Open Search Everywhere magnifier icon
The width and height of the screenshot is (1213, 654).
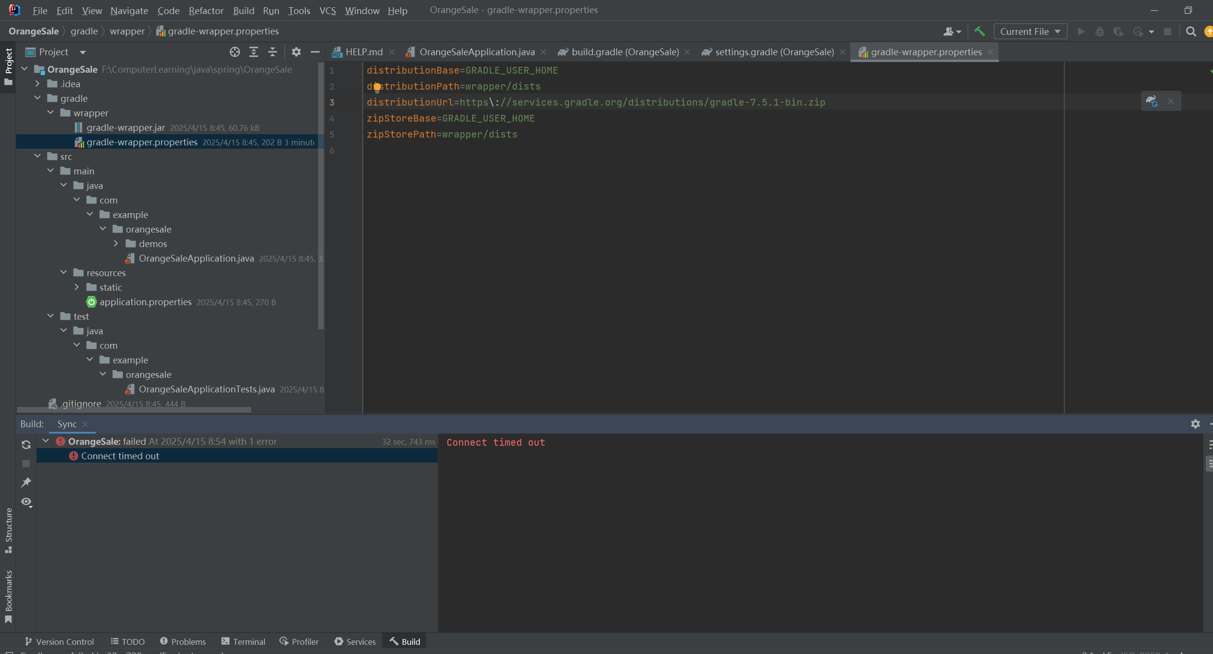(1191, 31)
